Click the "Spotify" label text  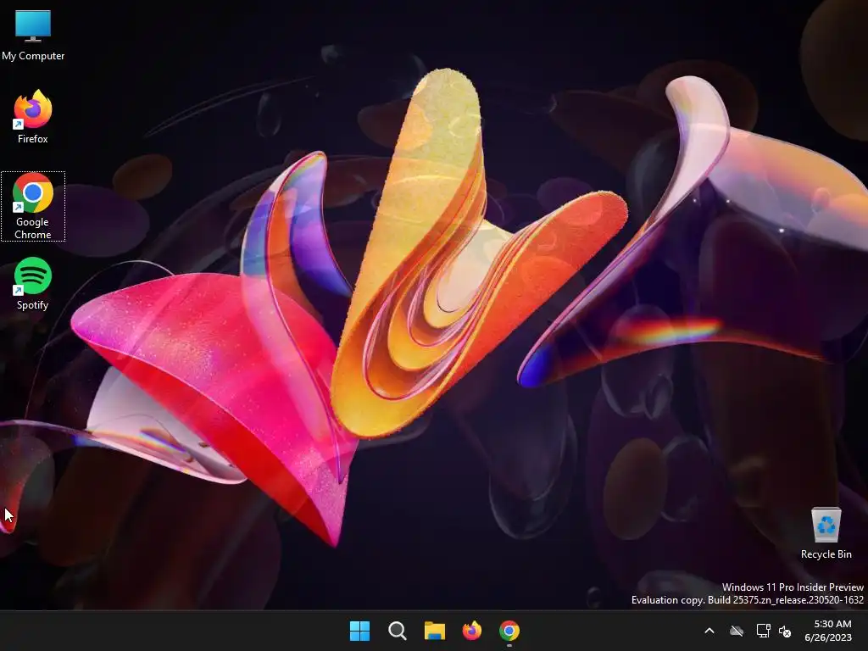pos(33,305)
